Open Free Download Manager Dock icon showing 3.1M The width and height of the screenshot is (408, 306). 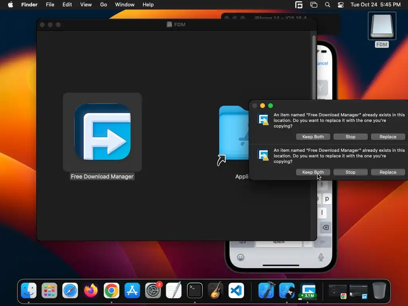(x=308, y=290)
